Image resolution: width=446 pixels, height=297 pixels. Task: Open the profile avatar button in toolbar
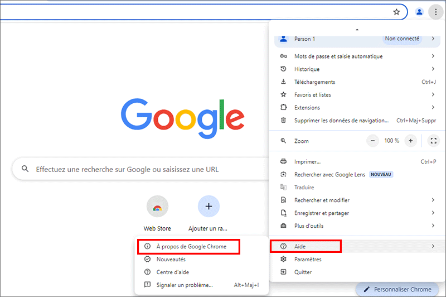tap(419, 12)
